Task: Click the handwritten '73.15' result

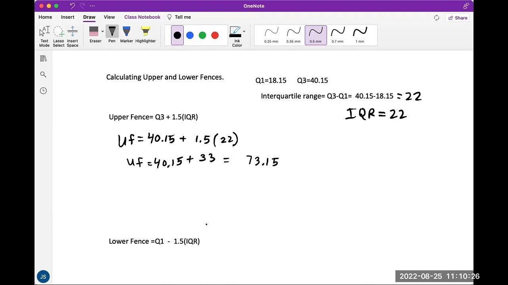Action: pos(263,161)
